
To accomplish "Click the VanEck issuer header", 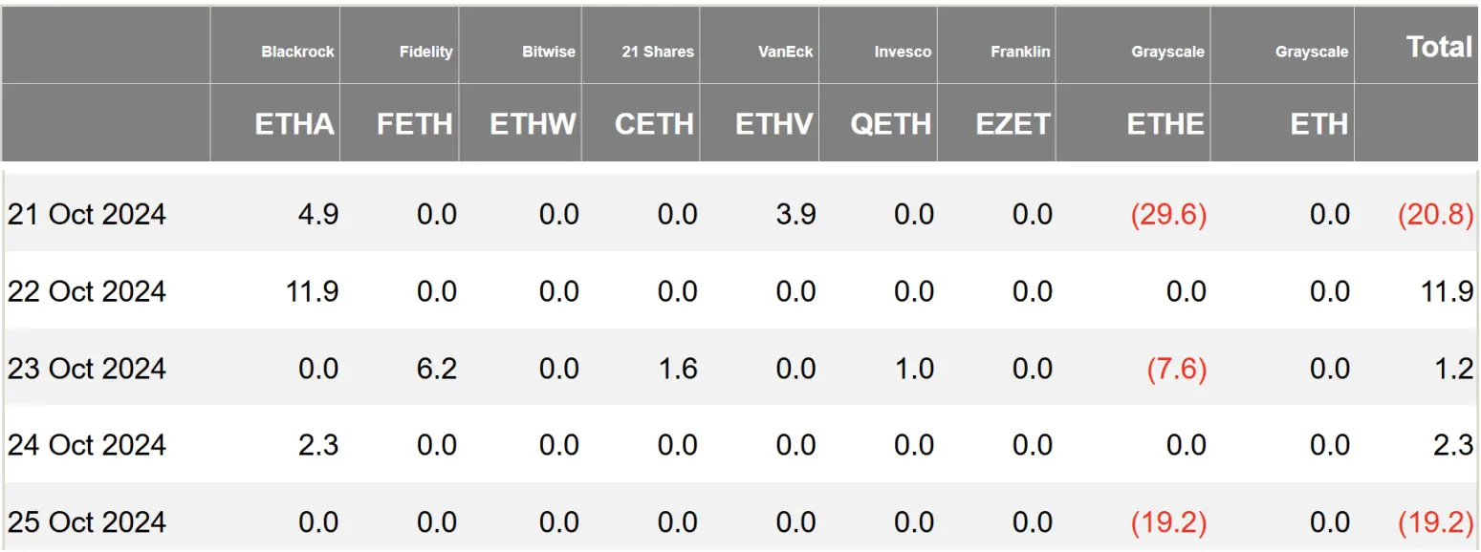I will point(786,52).
